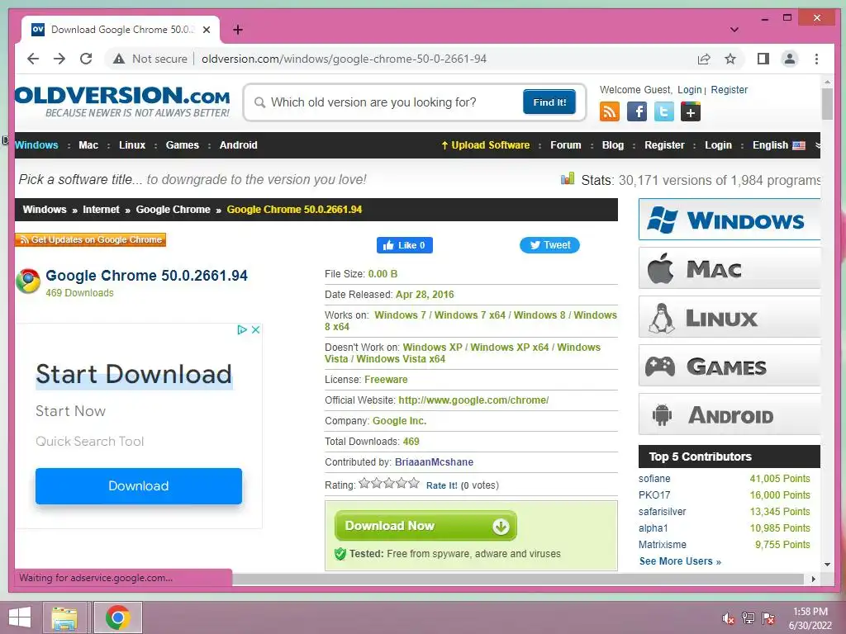
Task: Click the horizontal scrollbar right arrow
Action: tap(813, 579)
